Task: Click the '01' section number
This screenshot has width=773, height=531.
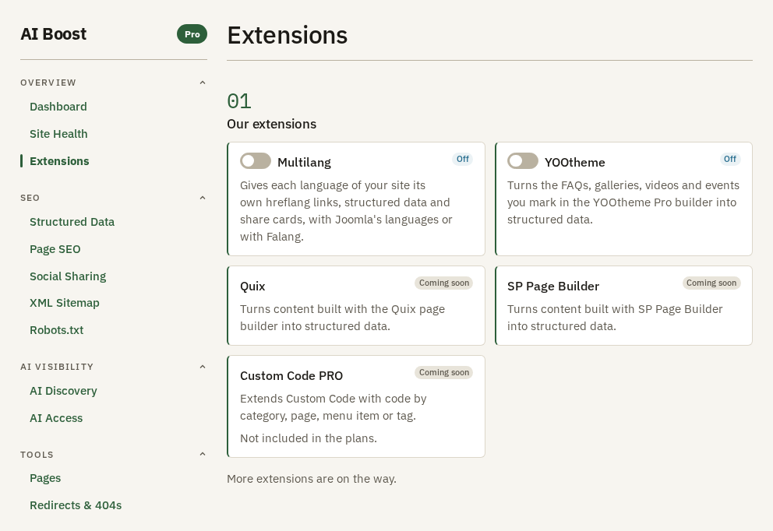Action: 239,101
